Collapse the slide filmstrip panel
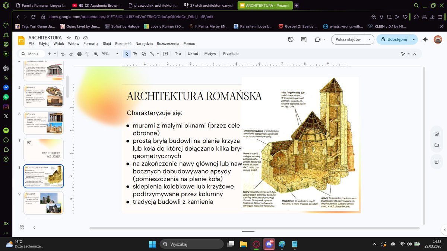This screenshot has height=251, width=447. pos(34,227)
